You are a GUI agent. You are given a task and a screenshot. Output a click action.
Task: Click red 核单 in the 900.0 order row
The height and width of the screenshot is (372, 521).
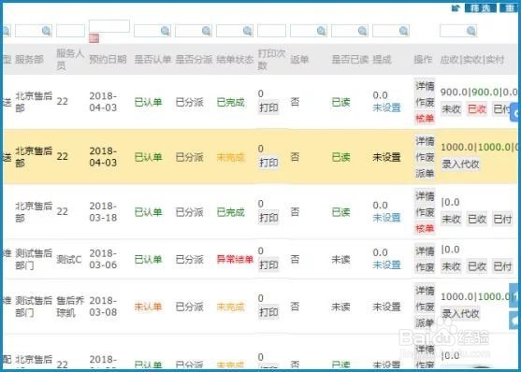425,118
